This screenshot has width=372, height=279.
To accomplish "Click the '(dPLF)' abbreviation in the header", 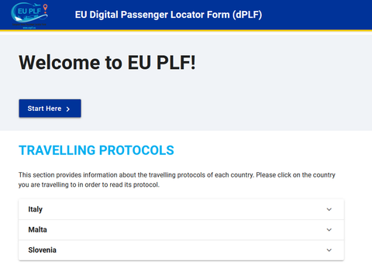I will pyautogui.click(x=247, y=15).
